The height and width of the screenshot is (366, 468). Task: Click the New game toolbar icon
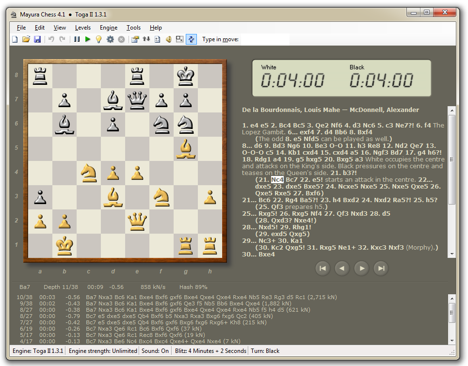click(15, 39)
